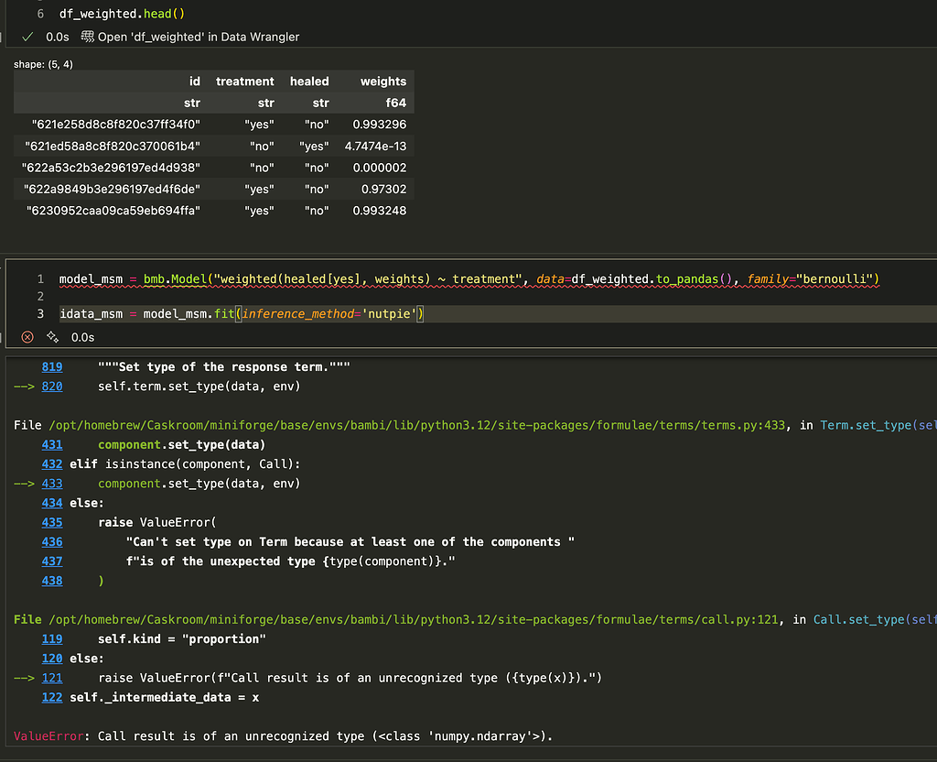This screenshot has height=762, width=937.
Task: Click the green success checkmark icon
Action: click(27, 37)
